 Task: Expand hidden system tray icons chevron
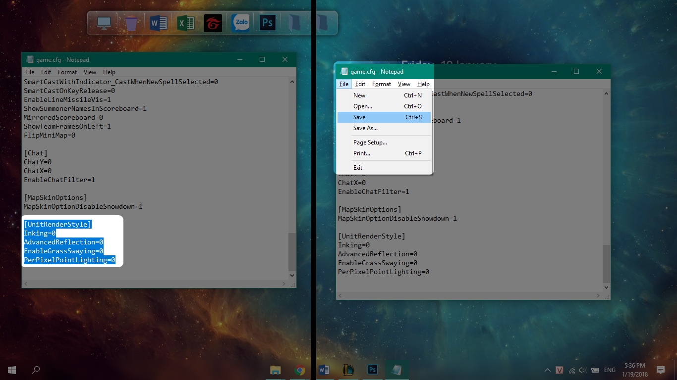click(548, 370)
